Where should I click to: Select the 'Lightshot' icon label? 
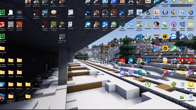click(96, 4)
